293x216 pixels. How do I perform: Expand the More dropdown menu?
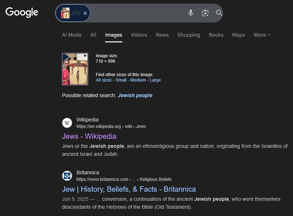[x=262, y=35]
